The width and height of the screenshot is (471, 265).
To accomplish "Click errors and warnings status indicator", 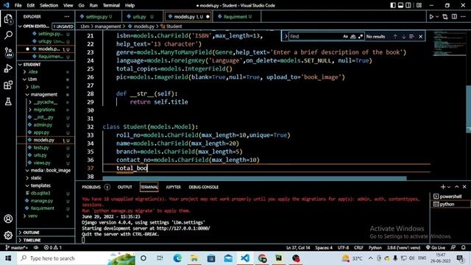I will (x=53, y=247).
